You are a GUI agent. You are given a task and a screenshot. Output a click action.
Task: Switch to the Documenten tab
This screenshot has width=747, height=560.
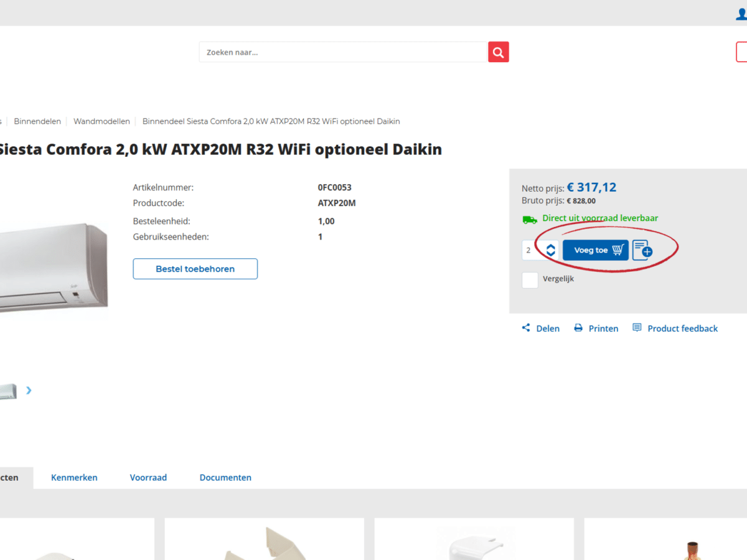click(x=225, y=478)
